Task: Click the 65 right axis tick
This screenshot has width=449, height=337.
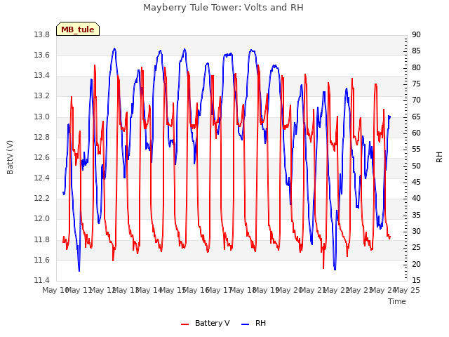Action: click(416, 117)
